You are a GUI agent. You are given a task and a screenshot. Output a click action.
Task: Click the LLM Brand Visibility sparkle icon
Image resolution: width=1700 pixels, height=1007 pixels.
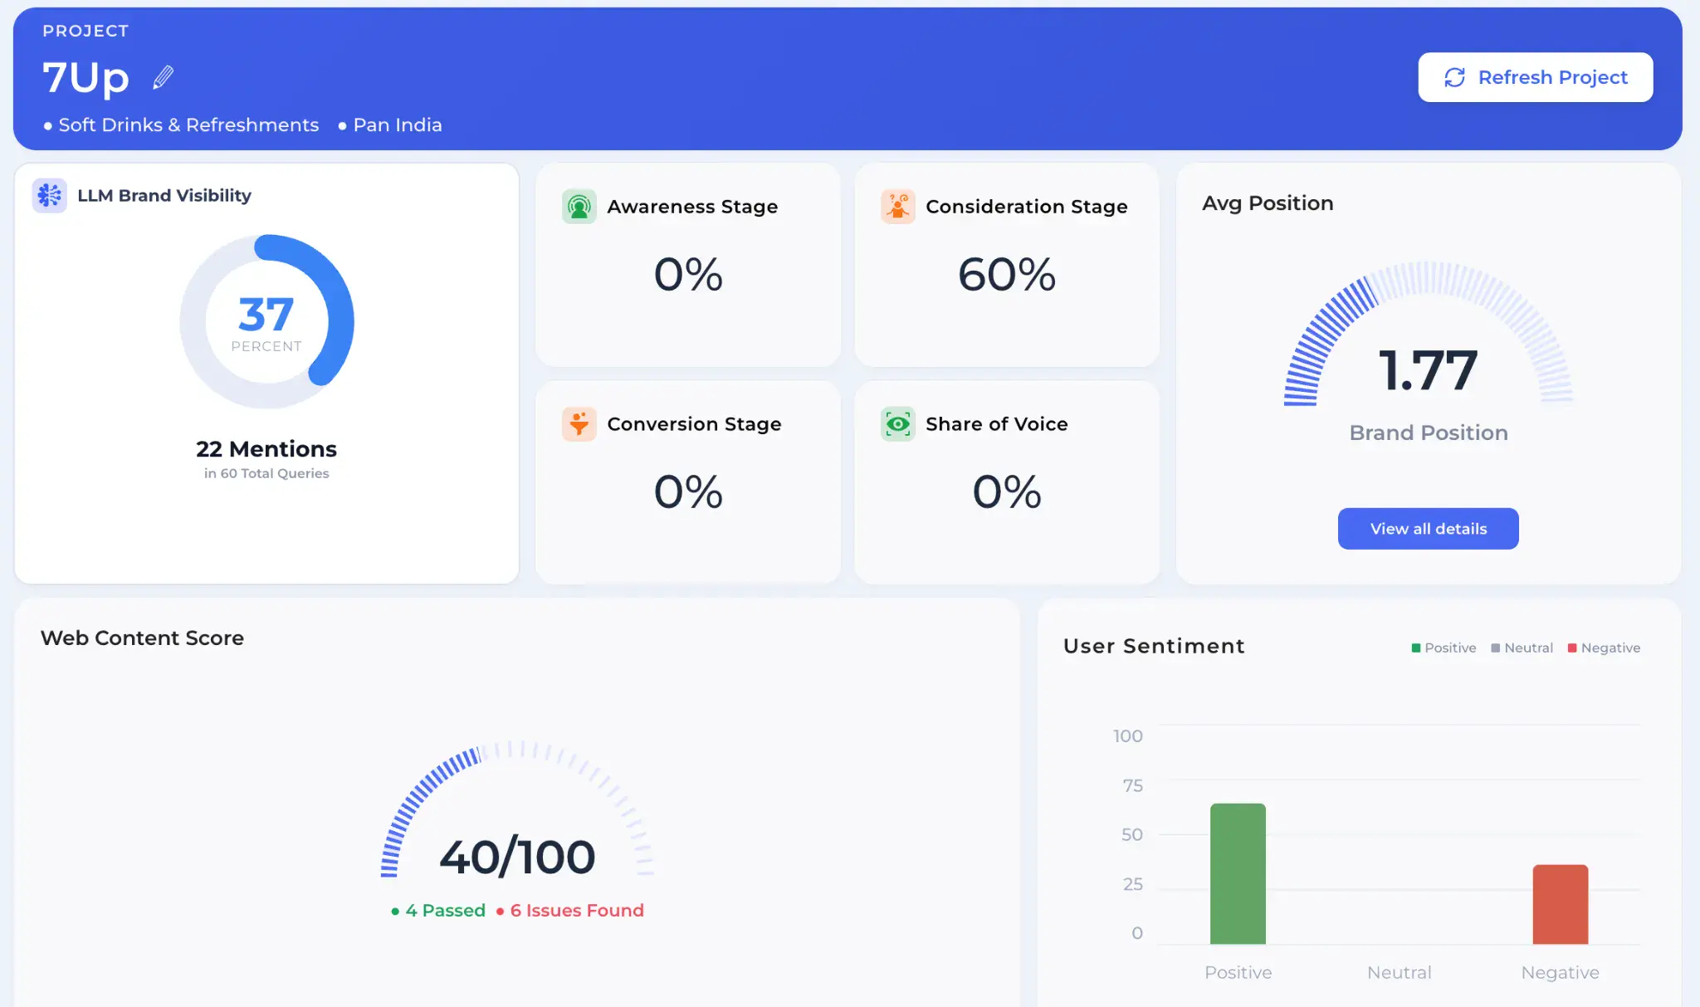point(50,195)
